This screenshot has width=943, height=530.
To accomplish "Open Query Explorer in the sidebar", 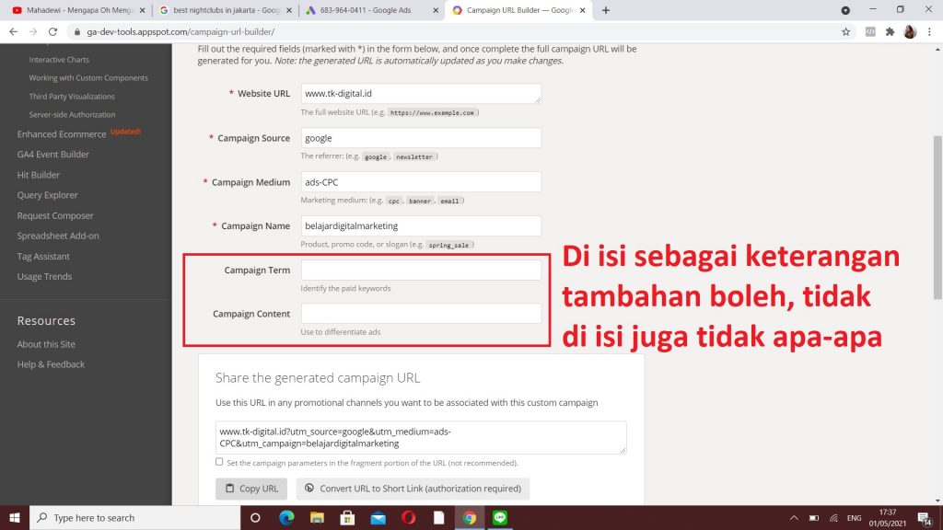I will pos(47,195).
